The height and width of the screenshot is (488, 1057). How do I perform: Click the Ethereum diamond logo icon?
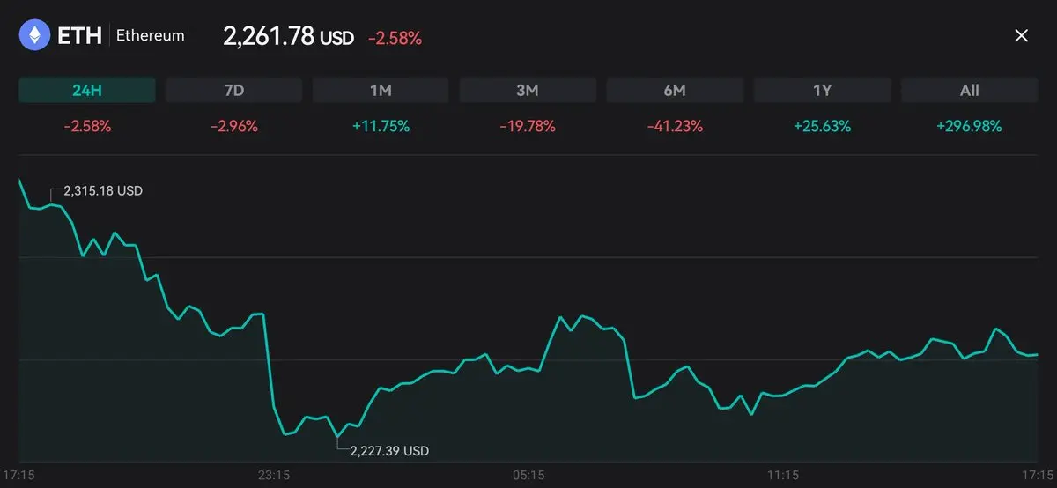35,35
